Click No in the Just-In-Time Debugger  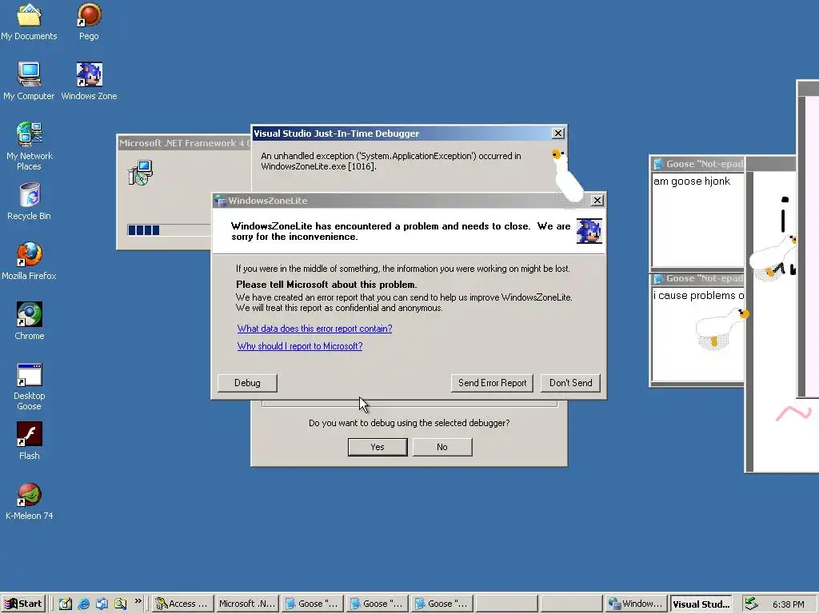[442, 447]
